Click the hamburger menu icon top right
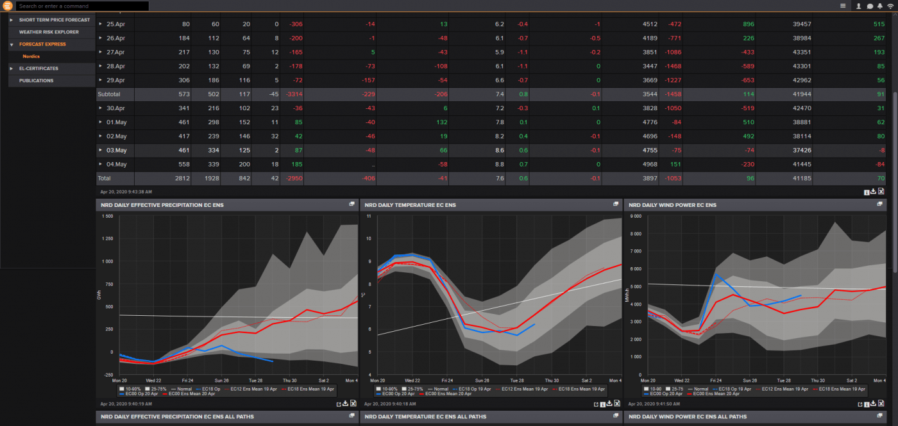 pos(843,6)
